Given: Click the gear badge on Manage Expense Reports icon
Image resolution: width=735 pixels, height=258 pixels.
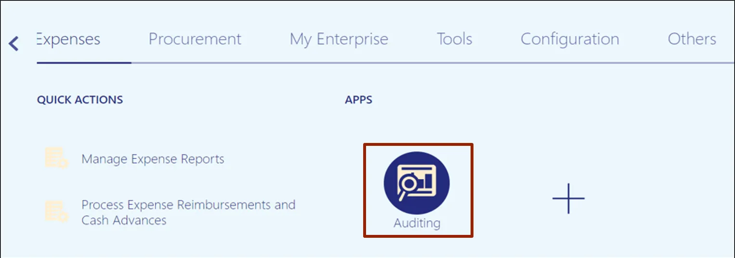Looking at the screenshot, I should tap(63, 164).
